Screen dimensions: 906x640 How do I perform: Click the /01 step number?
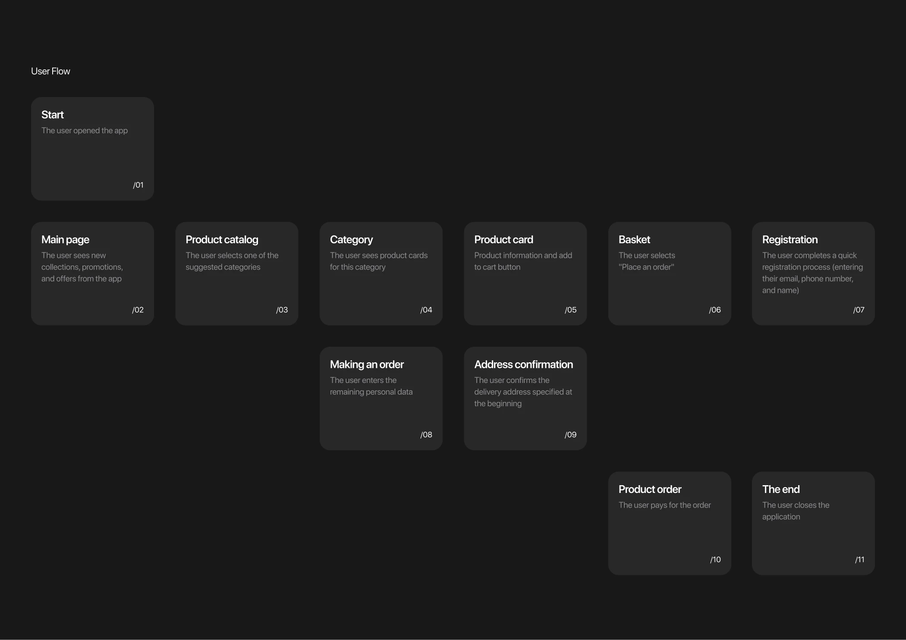[138, 185]
